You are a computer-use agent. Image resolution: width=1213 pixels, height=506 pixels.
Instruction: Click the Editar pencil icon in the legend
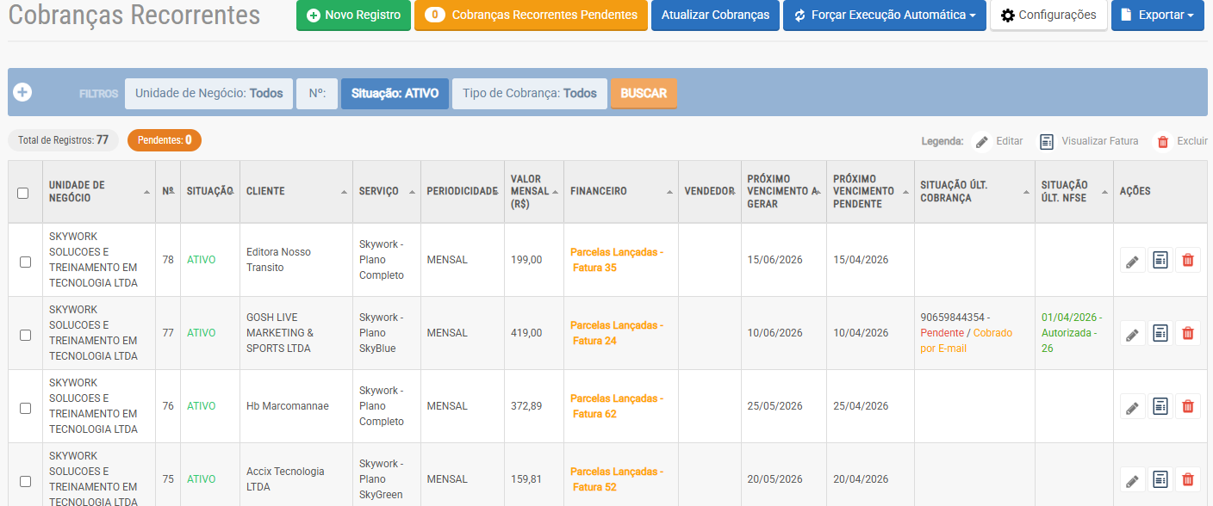[980, 141]
